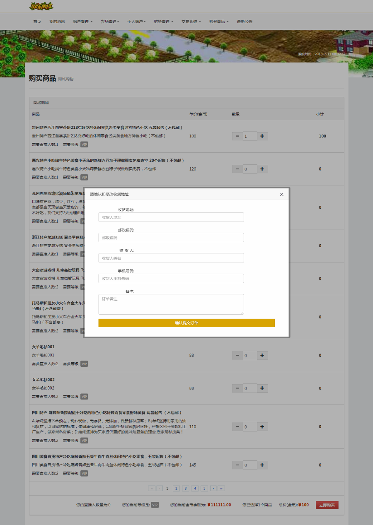Select page 3 in pagination
The image size is (373, 525).
(x=186, y=489)
